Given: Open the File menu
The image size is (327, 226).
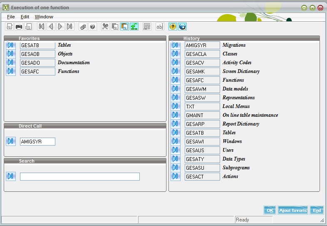Looking at the screenshot, I should (11, 17).
